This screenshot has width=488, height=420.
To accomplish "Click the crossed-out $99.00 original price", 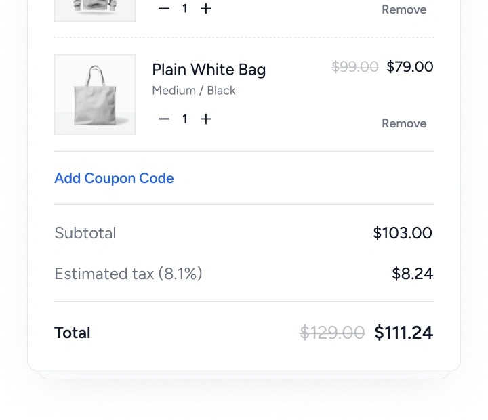I will (354, 67).
